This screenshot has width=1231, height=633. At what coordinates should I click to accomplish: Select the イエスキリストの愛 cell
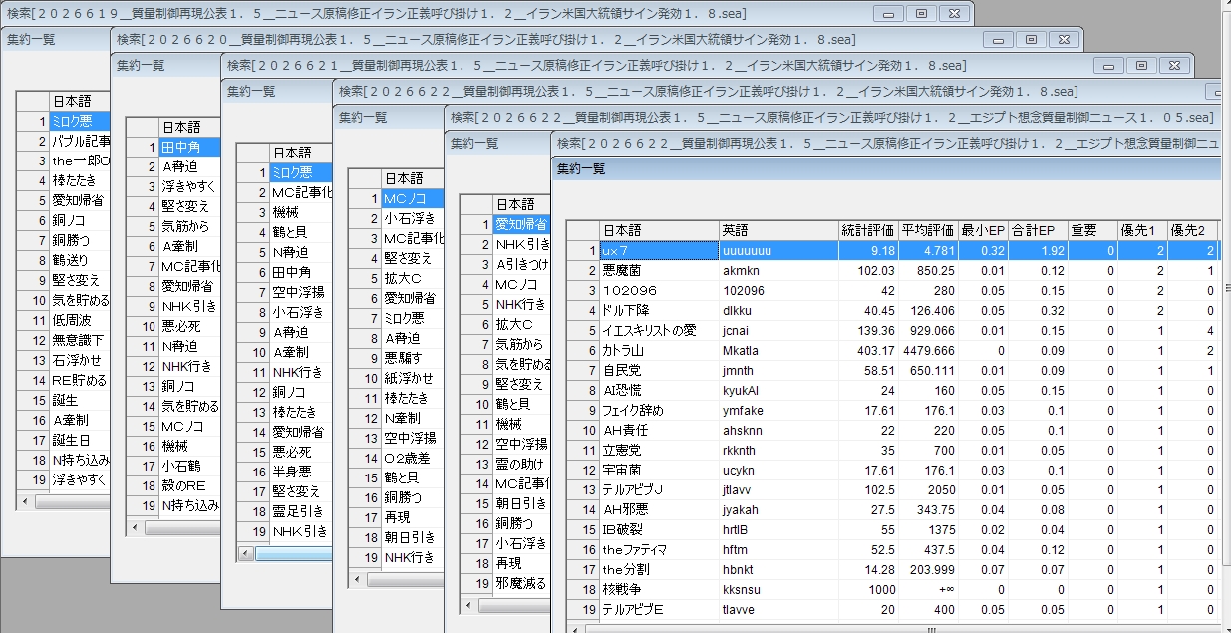[x=659, y=329]
